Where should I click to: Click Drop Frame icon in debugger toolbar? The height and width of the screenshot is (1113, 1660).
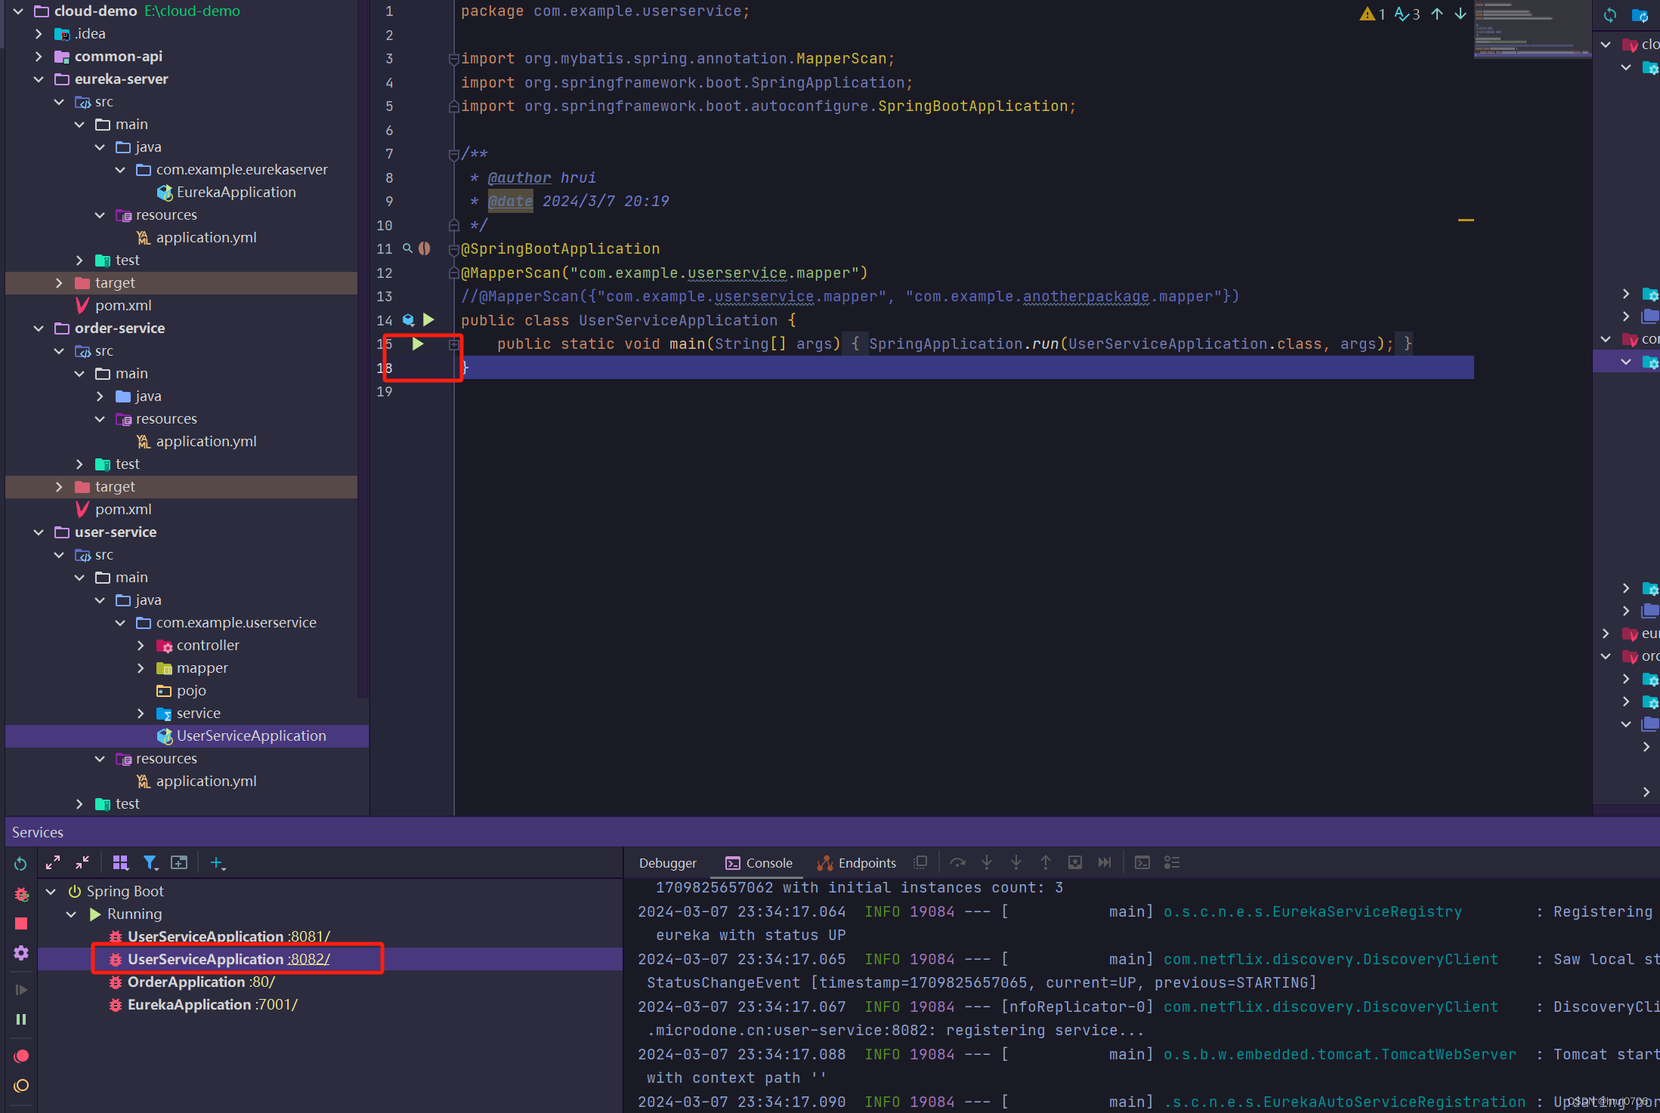coord(1075,862)
